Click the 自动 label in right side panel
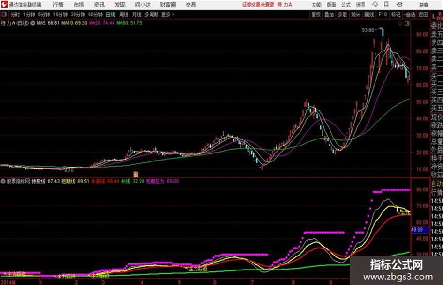 click(x=437, y=184)
